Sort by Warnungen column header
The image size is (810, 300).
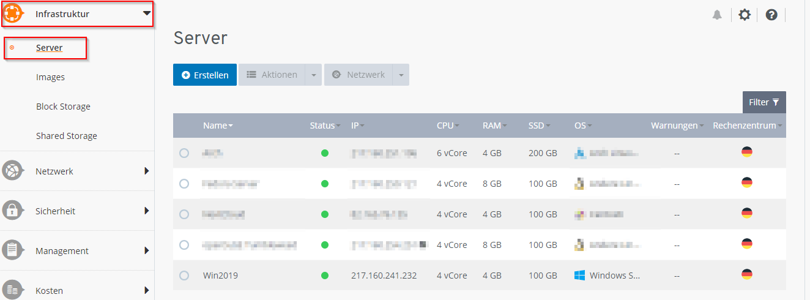click(x=677, y=126)
